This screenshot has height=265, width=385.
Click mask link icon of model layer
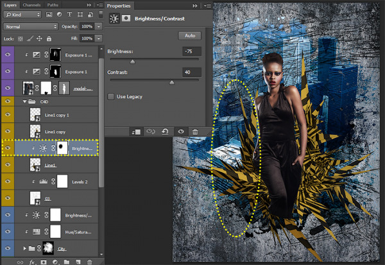(x=55, y=88)
